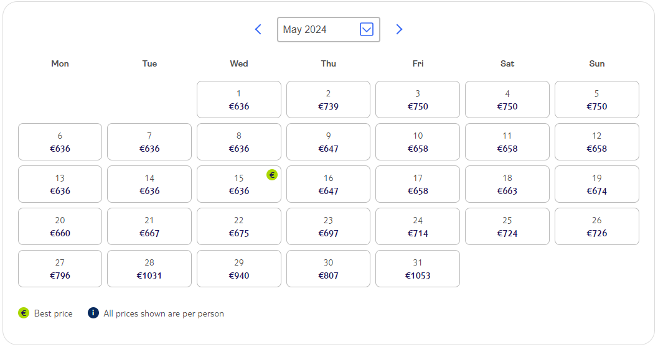658x347 pixels.
Task: Choose May 9 fare of €647
Action: pos(328,142)
